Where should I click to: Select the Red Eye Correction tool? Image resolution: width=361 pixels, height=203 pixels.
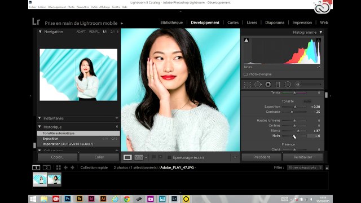[x=268, y=85]
